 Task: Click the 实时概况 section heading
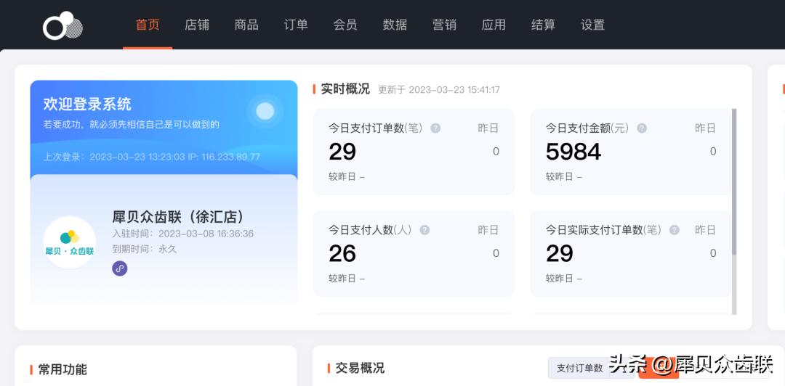345,89
